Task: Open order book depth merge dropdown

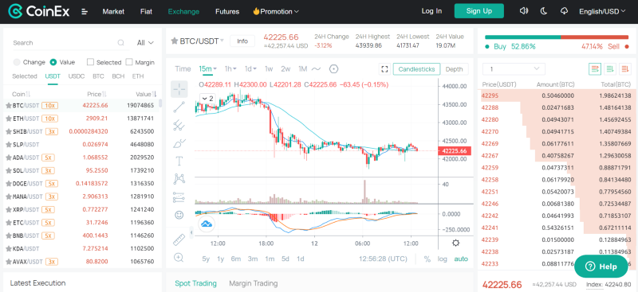Action: (x=514, y=69)
